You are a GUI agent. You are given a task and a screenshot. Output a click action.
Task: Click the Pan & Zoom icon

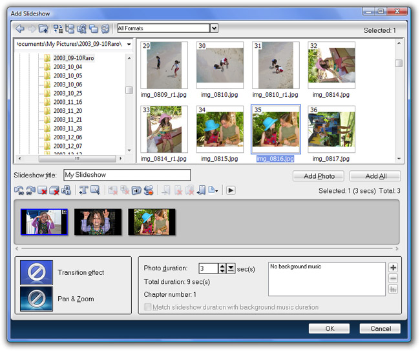coord(36,299)
